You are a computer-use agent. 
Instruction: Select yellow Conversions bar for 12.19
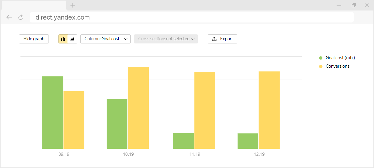click(269, 110)
